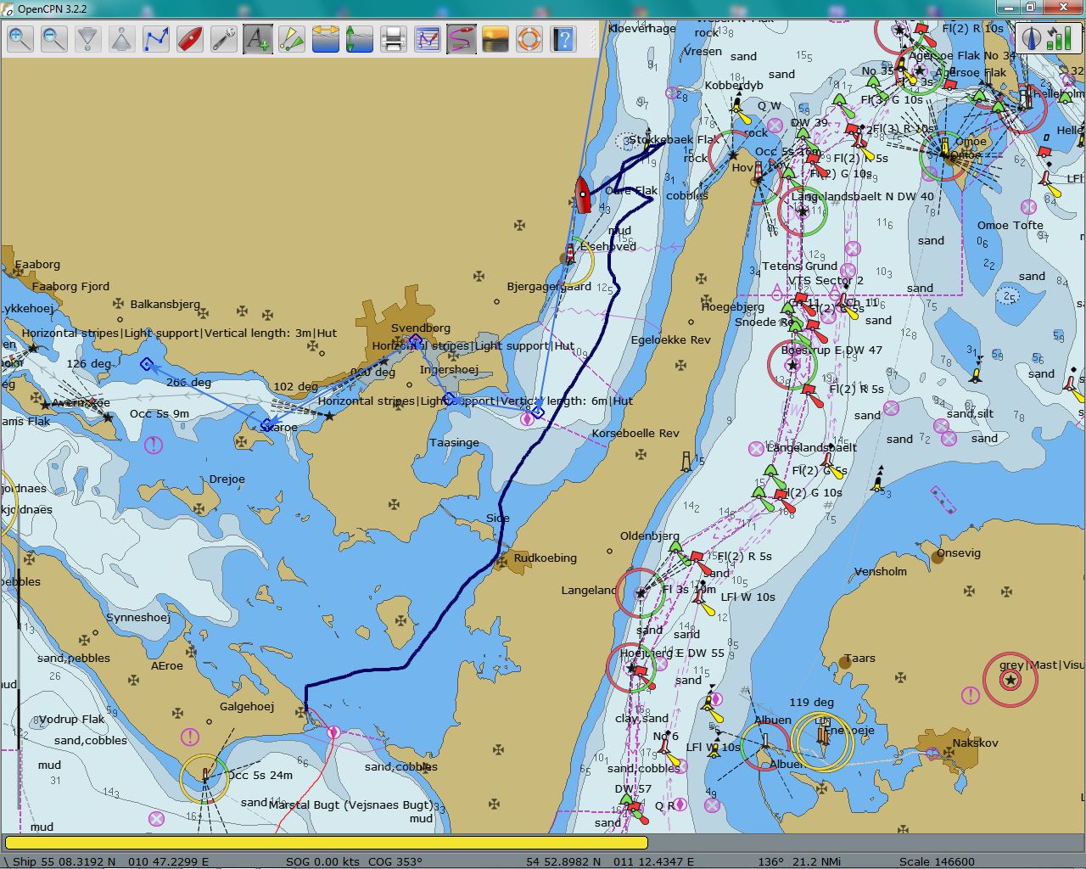Open the Help about book icon
The height and width of the screenshot is (869, 1086).
click(x=563, y=39)
